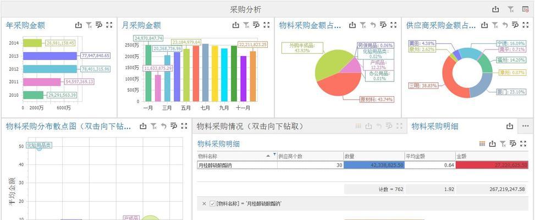Click the export icon in 采购分析 title bar
This screenshot has width=535, height=220.
pos(496,9)
